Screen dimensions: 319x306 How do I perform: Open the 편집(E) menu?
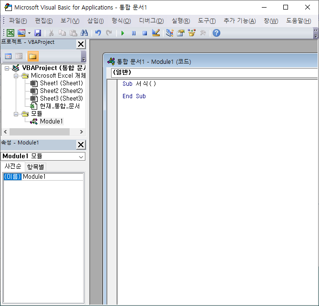click(44, 21)
